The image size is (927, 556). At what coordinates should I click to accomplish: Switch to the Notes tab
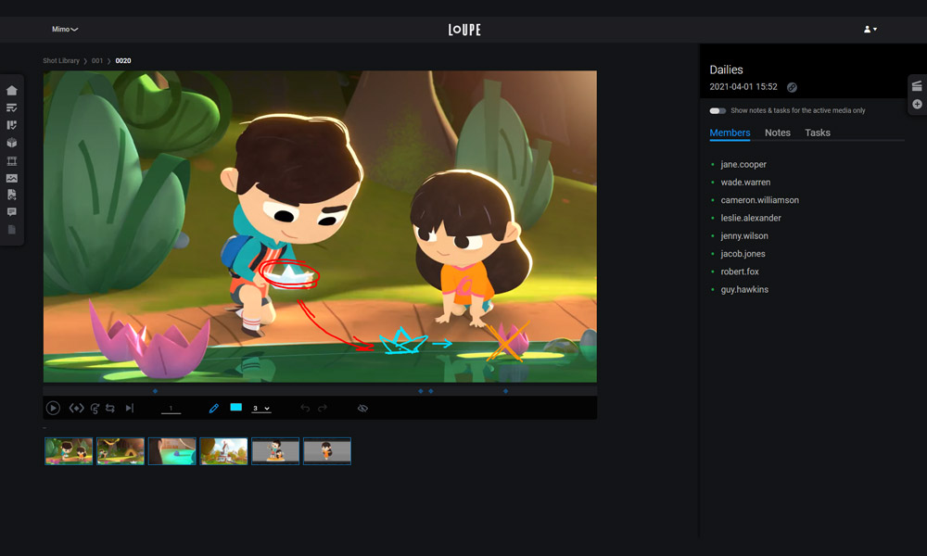coord(777,133)
